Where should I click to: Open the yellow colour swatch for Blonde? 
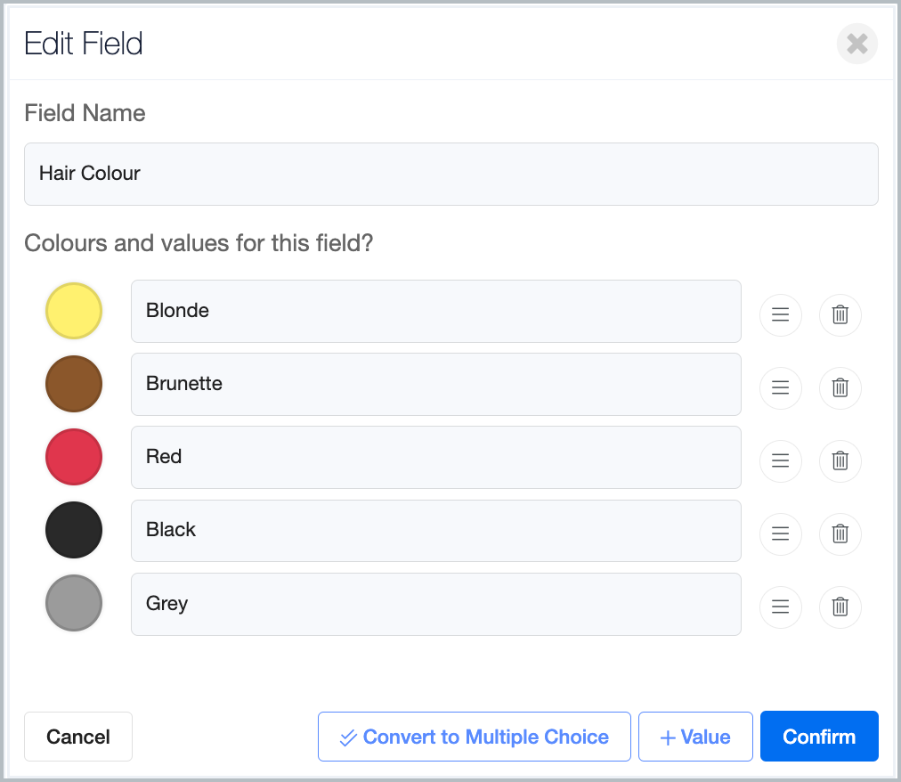pos(74,311)
